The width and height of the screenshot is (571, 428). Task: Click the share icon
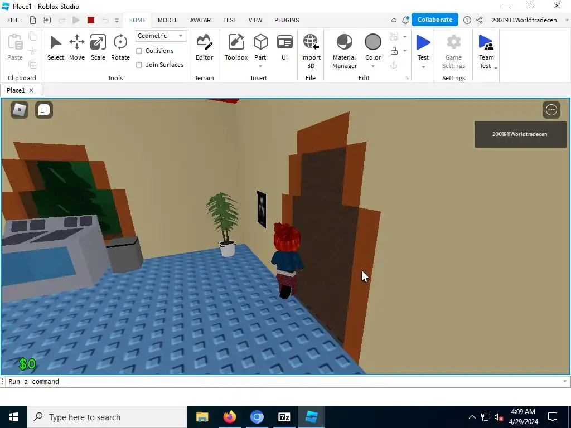479,20
